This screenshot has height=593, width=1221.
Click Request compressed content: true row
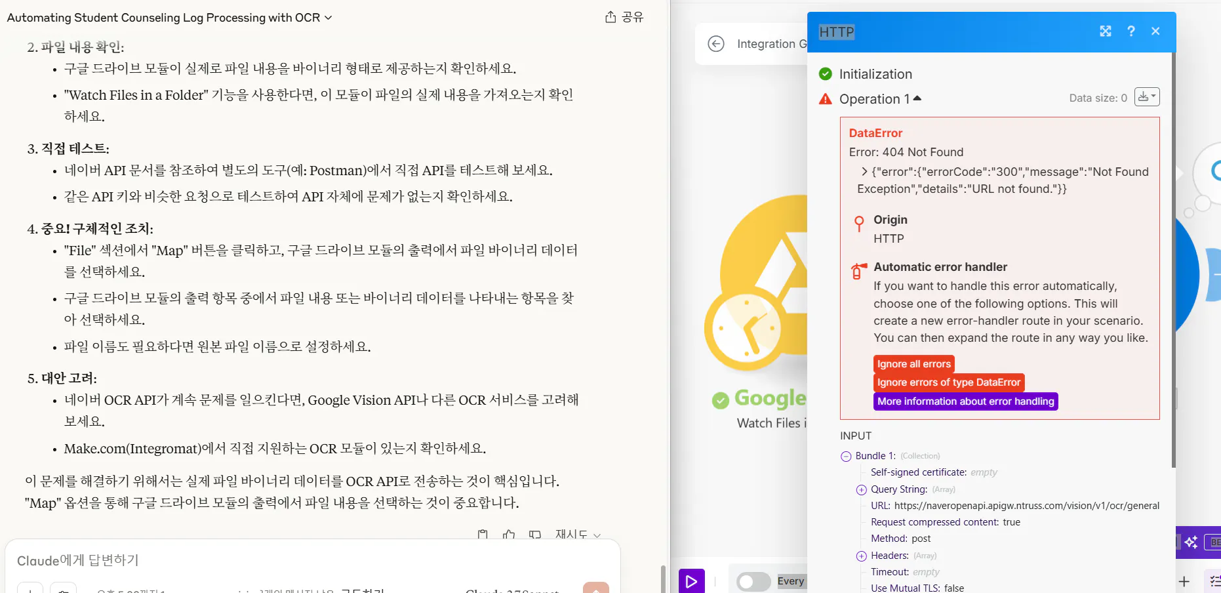point(945,522)
